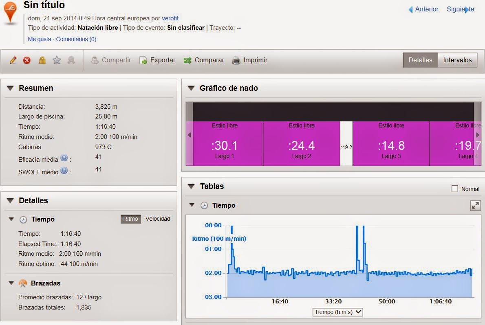
Task: Collapse the Gráfico de nado section
Action: [x=191, y=88]
